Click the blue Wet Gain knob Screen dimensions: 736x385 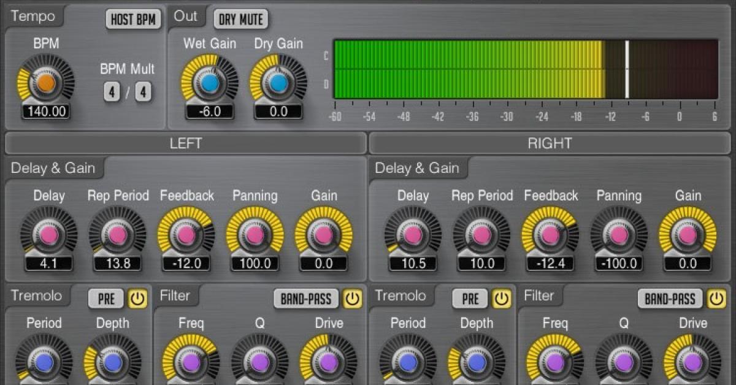pos(209,82)
